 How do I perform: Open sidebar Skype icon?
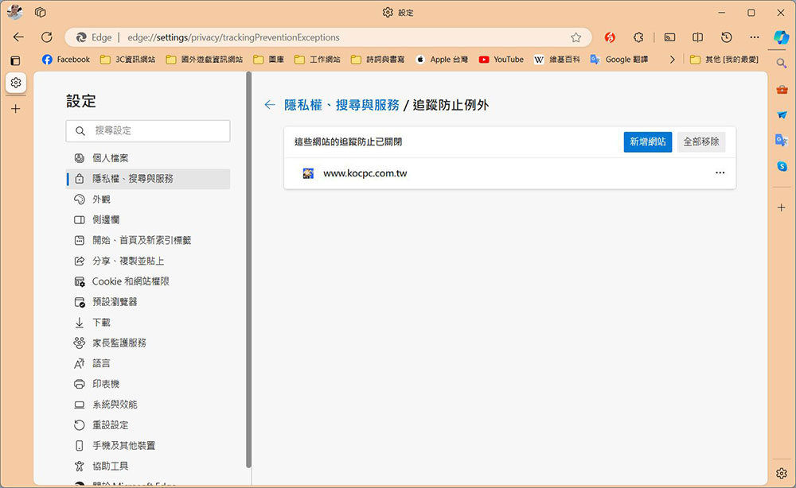point(782,165)
